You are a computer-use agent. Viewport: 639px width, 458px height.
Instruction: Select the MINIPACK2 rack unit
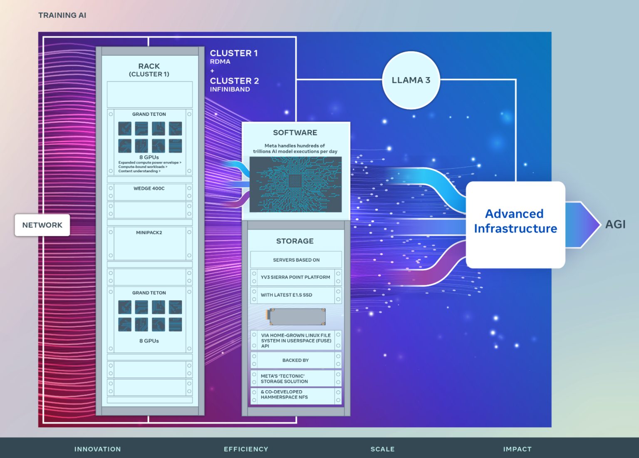150,244
